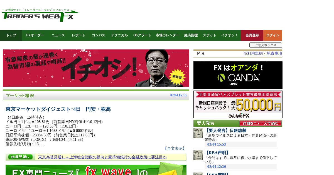This screenshot has width=334, height=175.
Task: Click the 02/04 12:36 timestamp
Action: pos(217,167)
